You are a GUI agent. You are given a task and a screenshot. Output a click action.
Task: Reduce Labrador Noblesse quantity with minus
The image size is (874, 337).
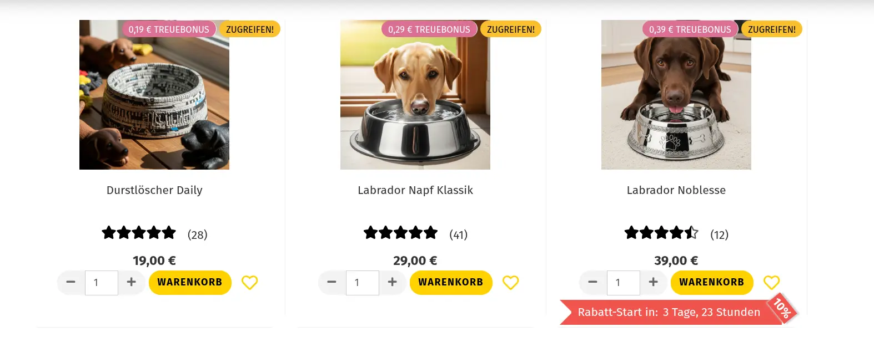pos(593,282)
